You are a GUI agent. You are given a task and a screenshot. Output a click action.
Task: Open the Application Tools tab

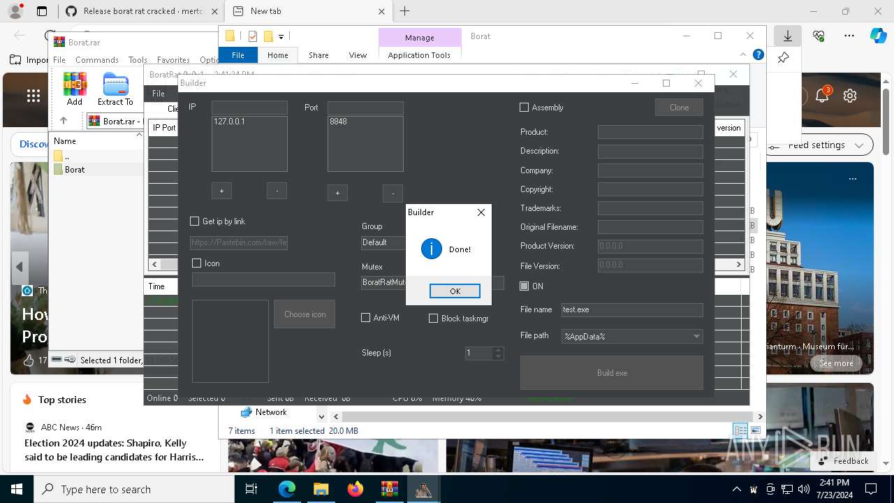419,55
